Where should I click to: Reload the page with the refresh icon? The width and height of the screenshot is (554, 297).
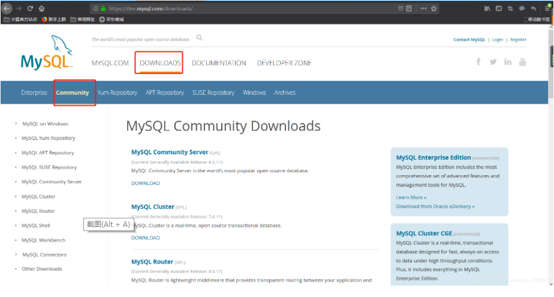pyautogui.click(x=31, y=8)
